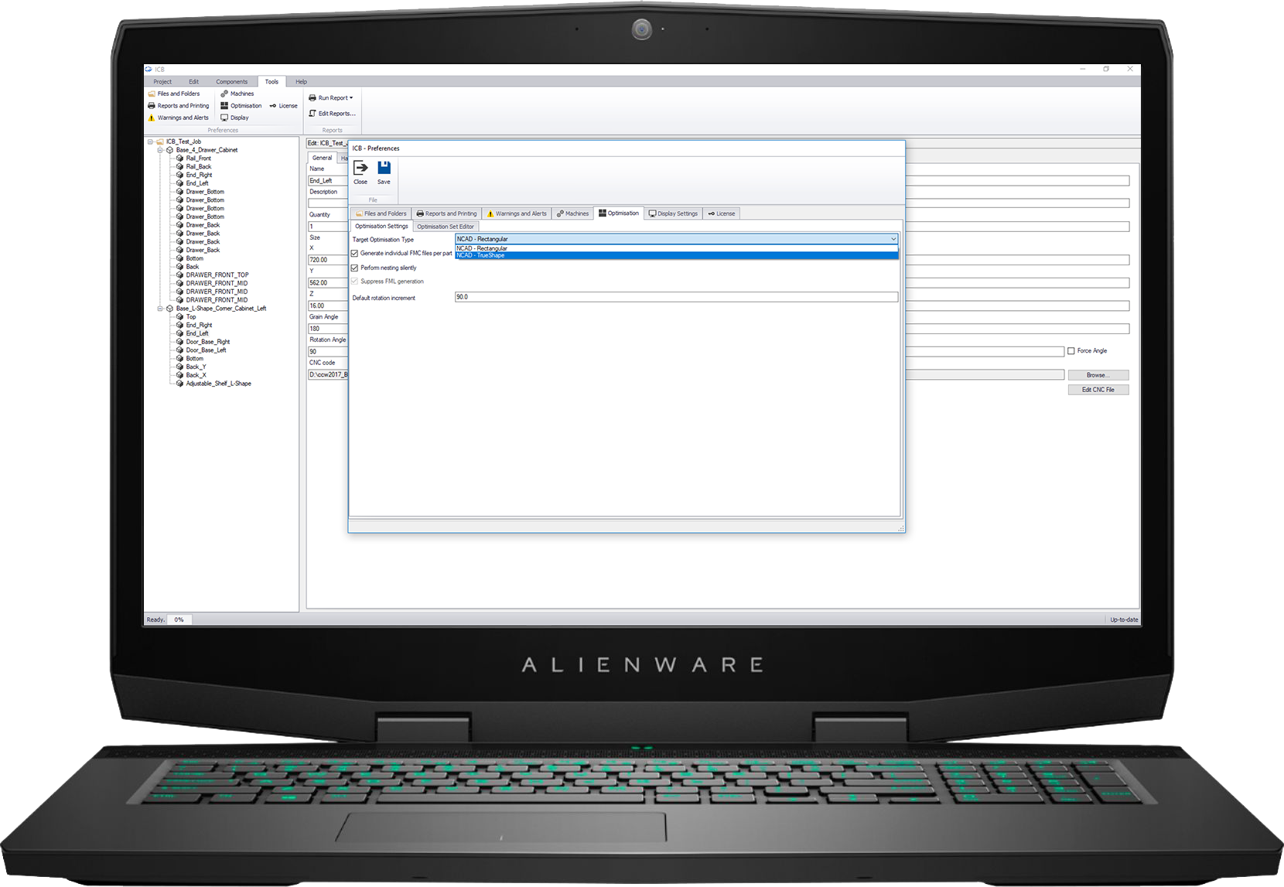Switch to Optimisation Set Editor tab
This screenshot has height=887, width=1284.
[x=446, y=227]
